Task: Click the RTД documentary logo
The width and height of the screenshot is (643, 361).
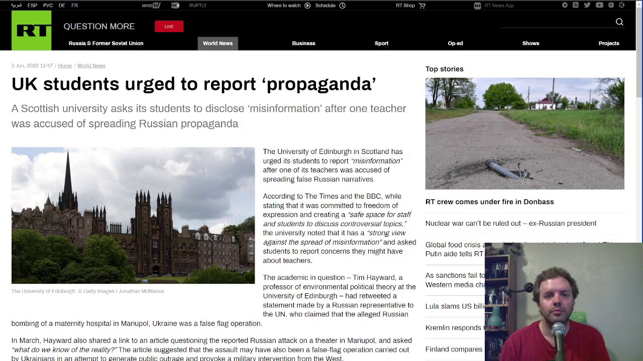Action: tap(175, 6)
